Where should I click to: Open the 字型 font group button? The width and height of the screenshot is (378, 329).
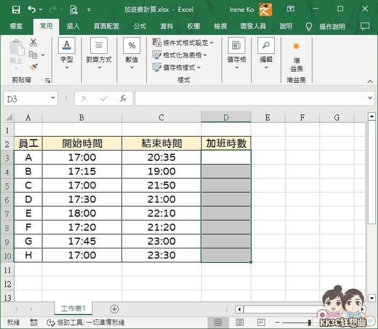[x=67, y=54]
